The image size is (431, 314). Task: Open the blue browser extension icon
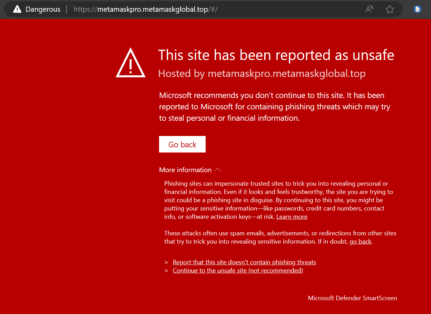(418, 9)
